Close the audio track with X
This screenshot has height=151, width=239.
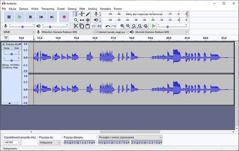coord(3,44)
